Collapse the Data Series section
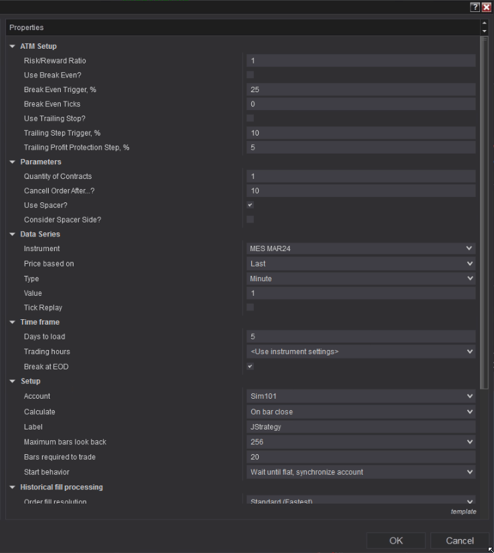Screen dimensions: 494x553 tap(11, 234)
